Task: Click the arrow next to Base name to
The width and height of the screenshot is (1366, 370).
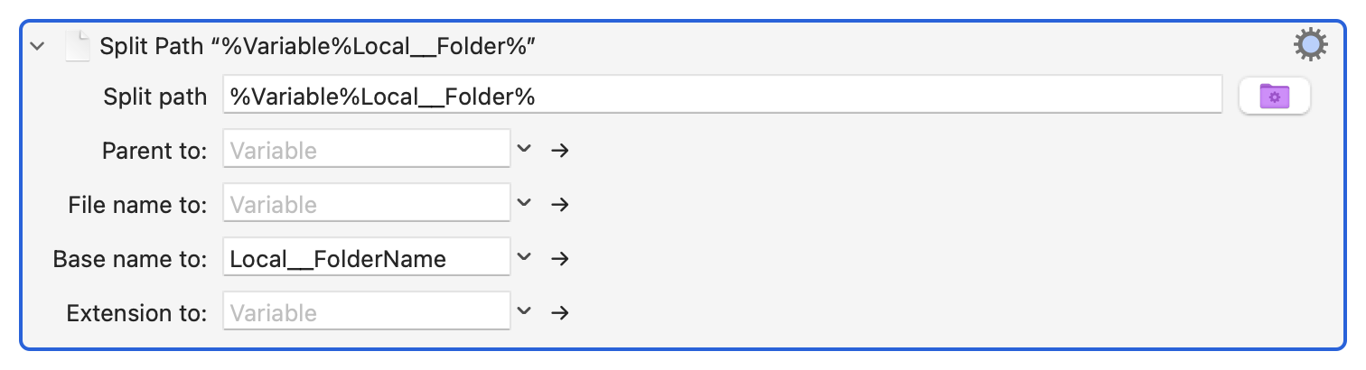Action: [x=559, y=258]
